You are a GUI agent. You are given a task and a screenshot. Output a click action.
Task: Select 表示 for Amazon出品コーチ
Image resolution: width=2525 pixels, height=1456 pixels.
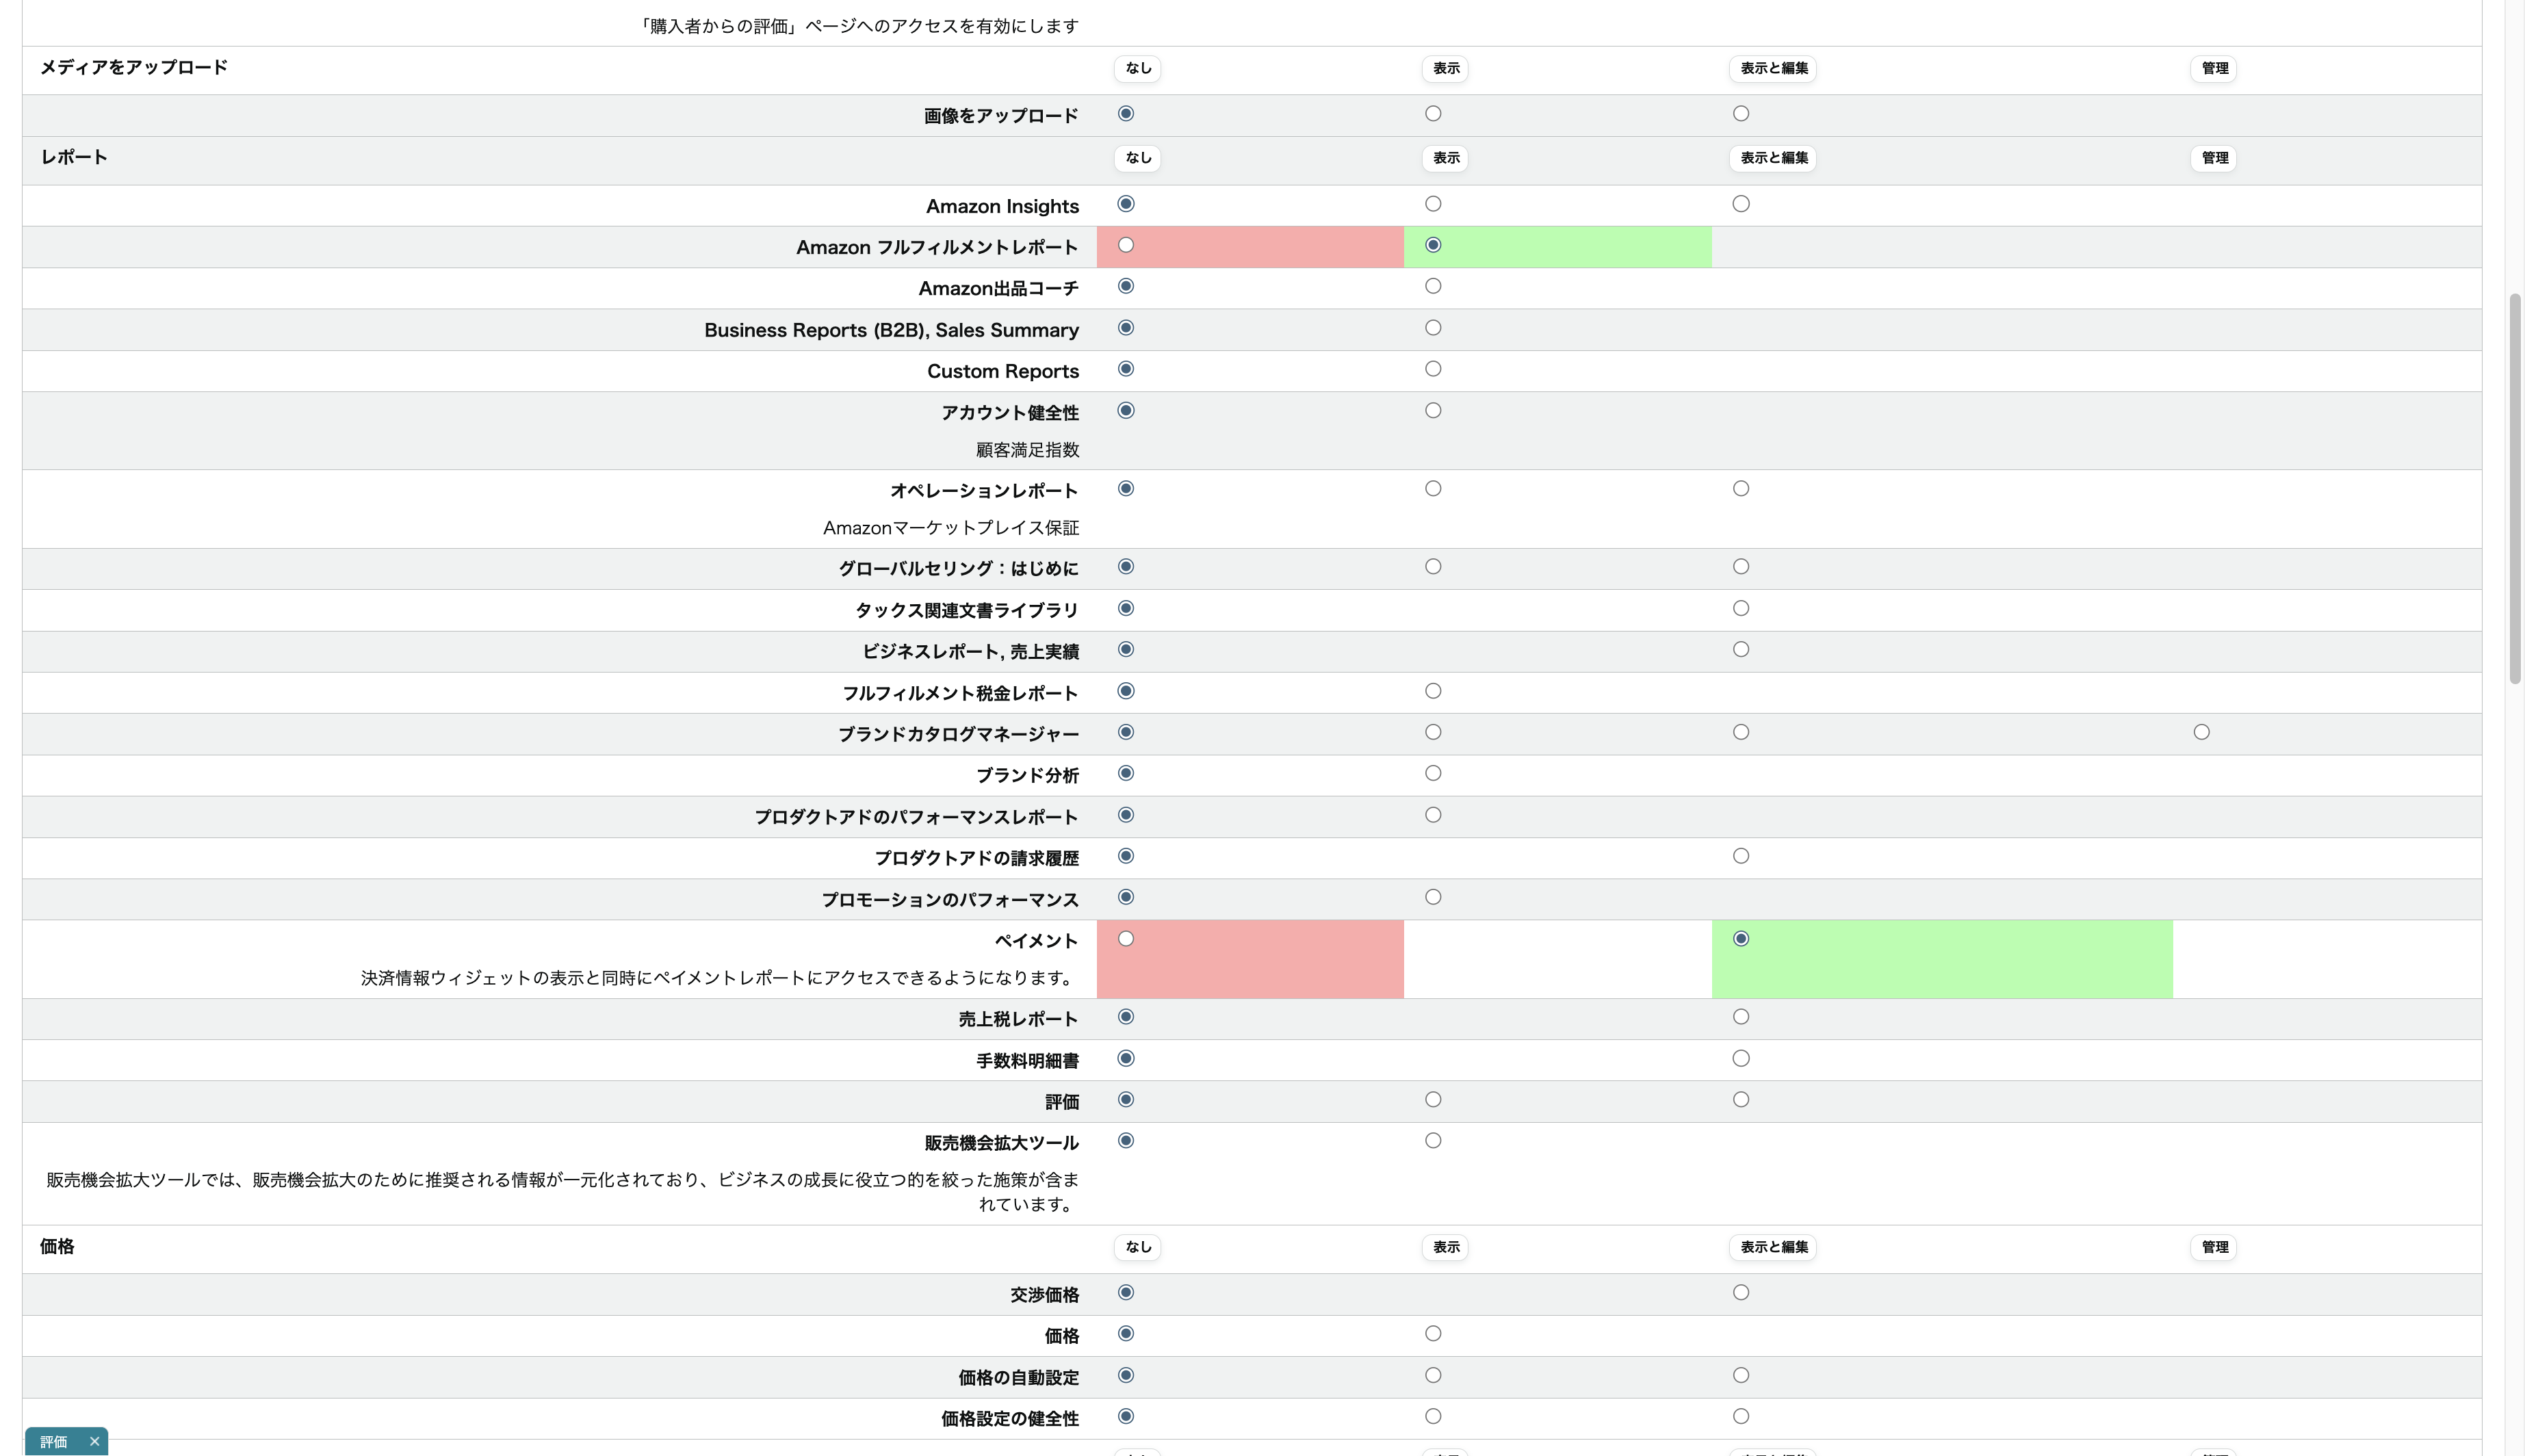tap(1433, 285)
